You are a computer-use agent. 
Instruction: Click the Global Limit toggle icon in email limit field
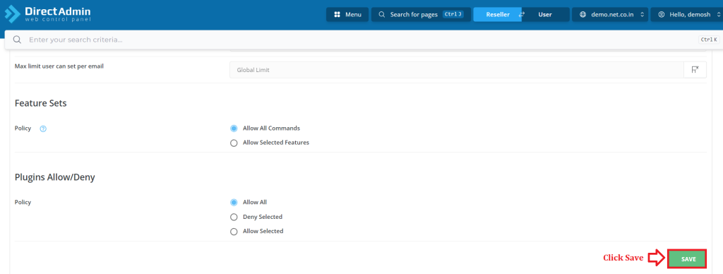point(695,70)
